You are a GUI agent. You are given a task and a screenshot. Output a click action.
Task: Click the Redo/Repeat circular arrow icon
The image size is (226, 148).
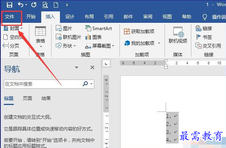(34, 5)
